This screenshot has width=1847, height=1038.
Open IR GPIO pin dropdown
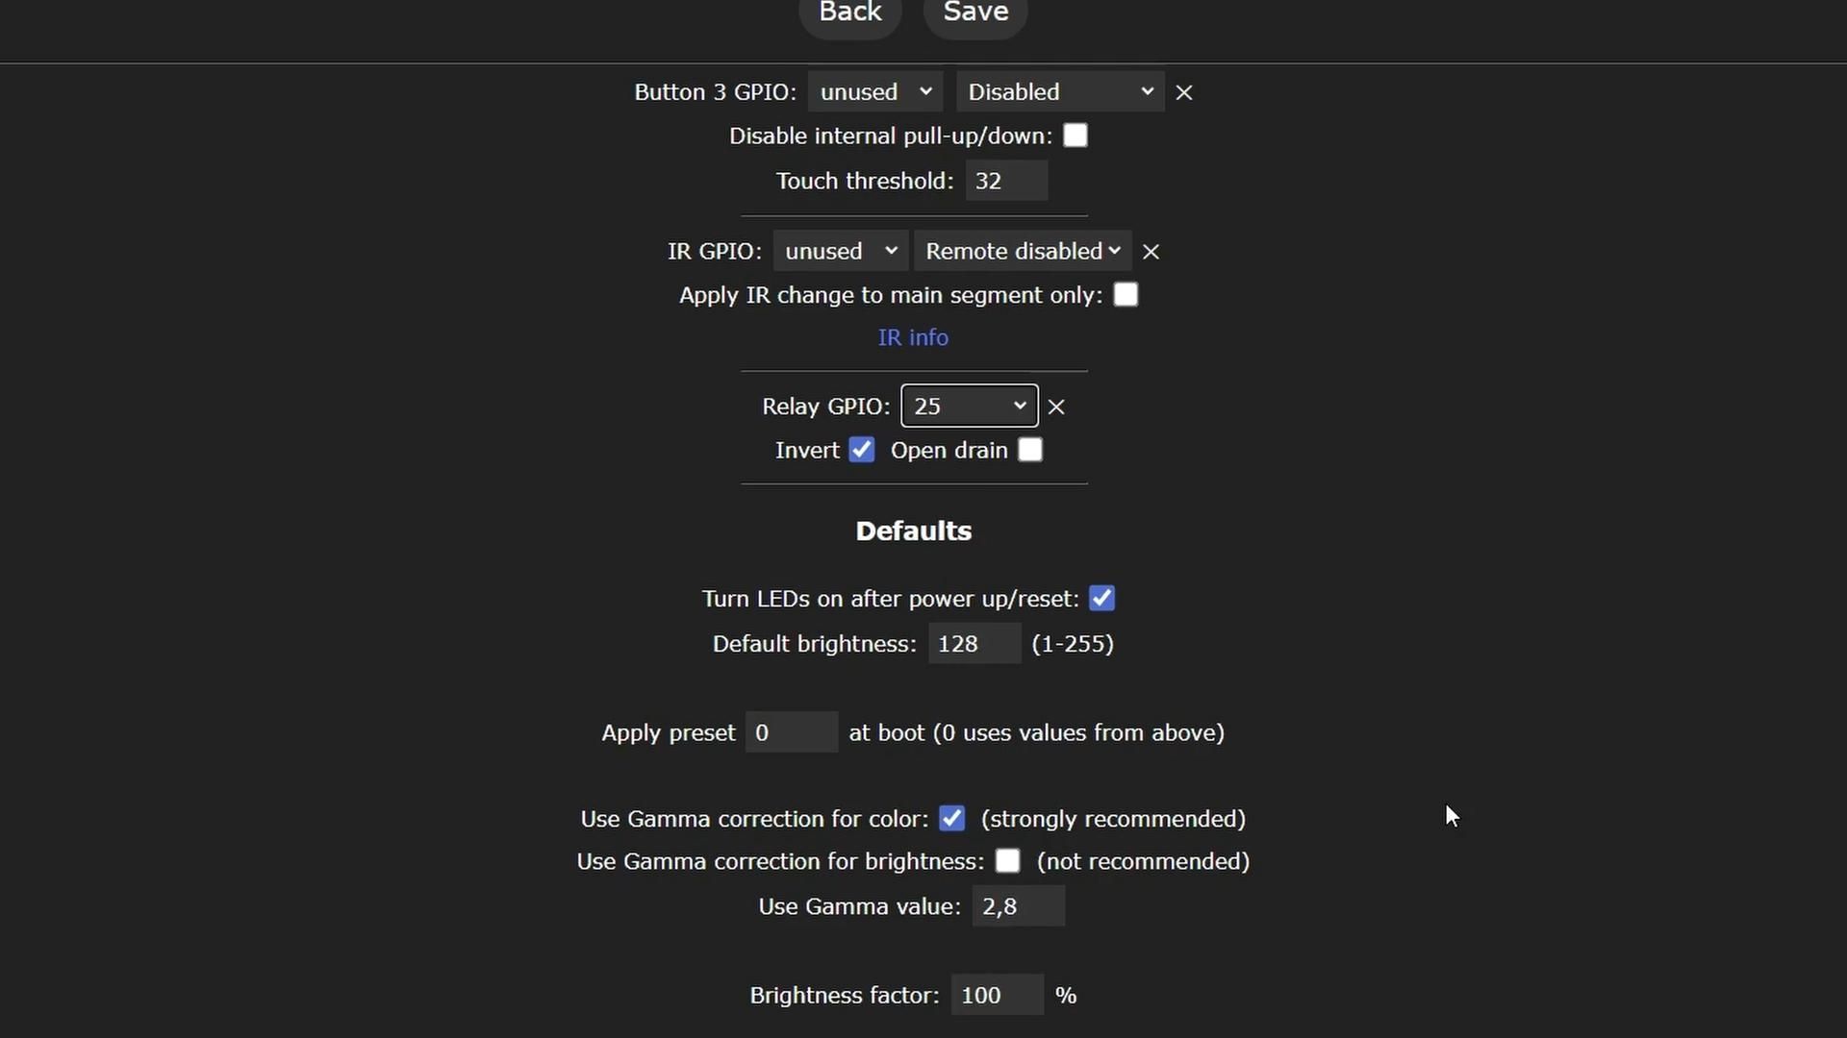(840, 252)
